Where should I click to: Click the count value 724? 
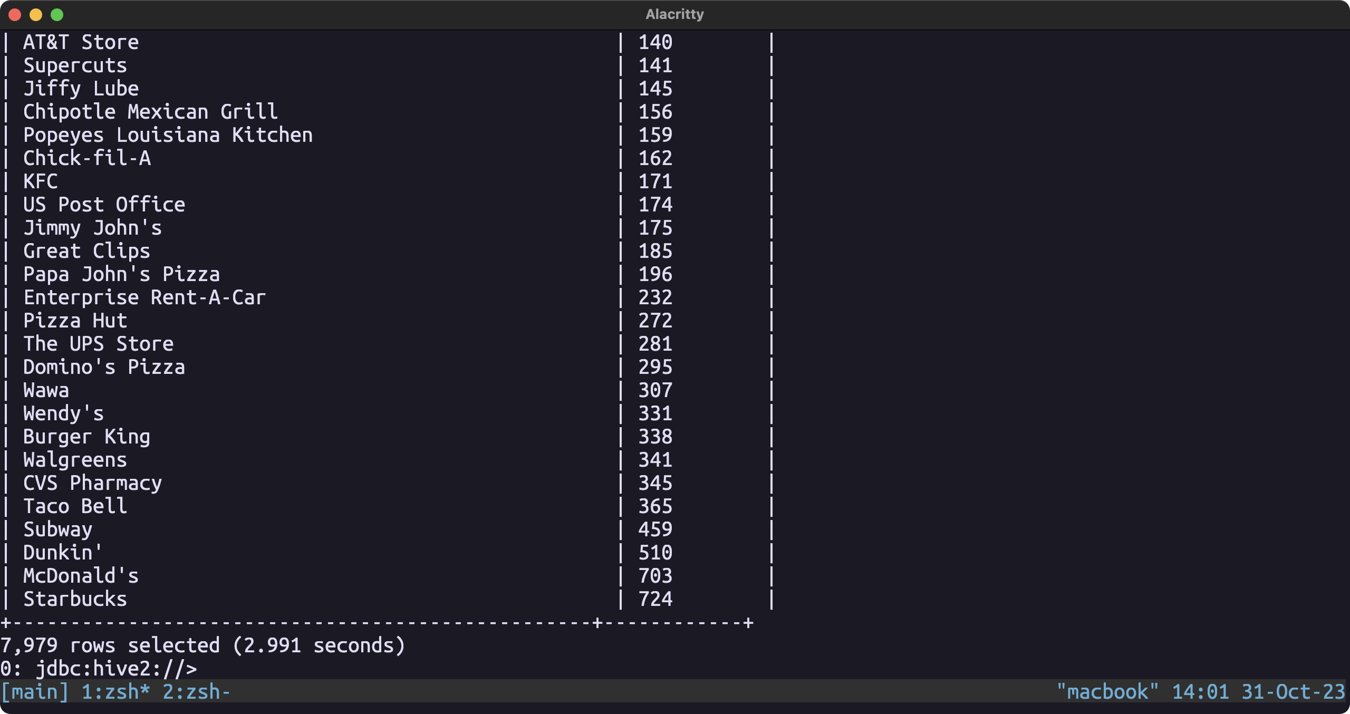655,599
